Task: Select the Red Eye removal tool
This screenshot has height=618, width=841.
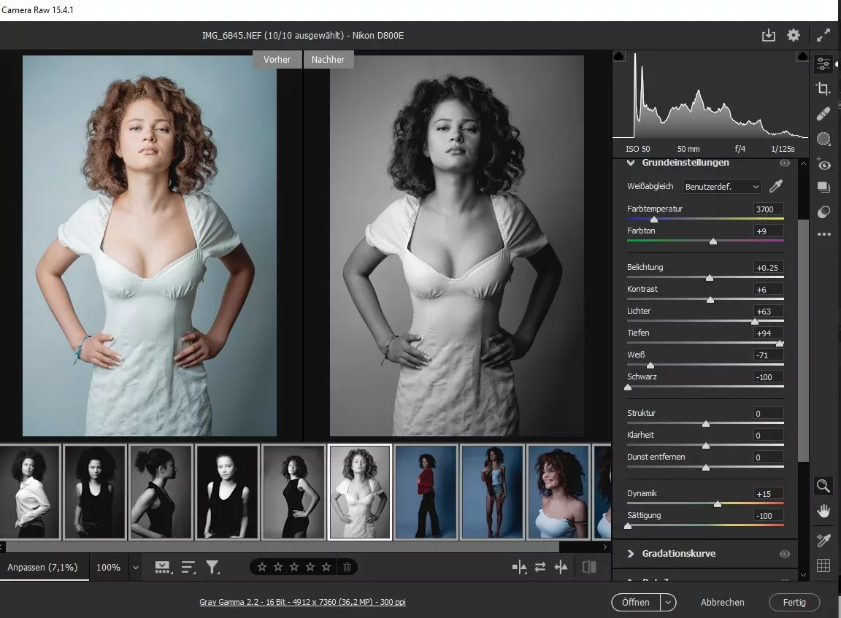Action: coord(823,164)
